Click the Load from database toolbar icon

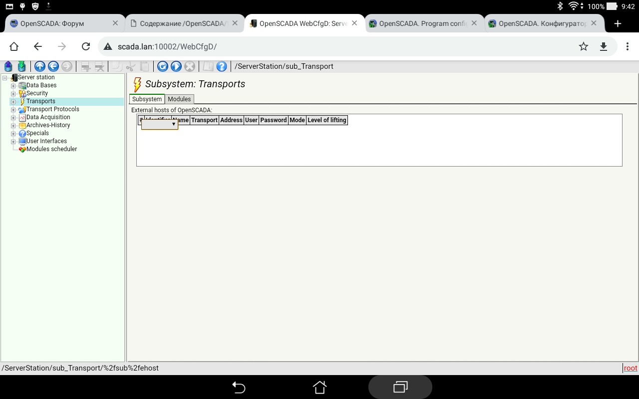click(x=8, y=66)
